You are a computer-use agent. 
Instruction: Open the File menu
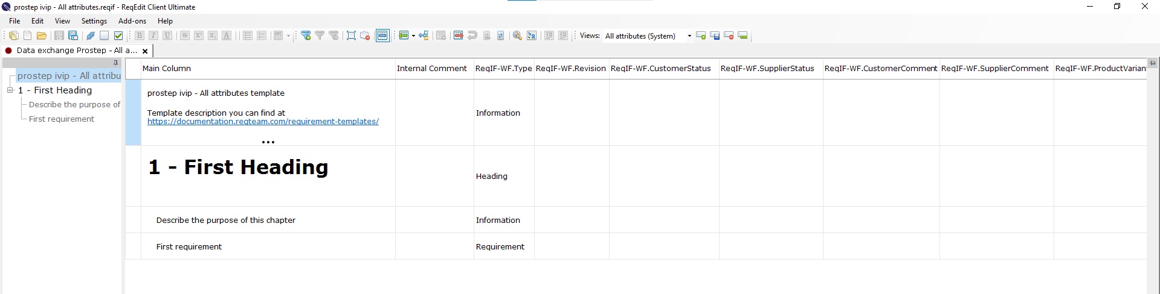pyautogui.click(x=14, y=20)
